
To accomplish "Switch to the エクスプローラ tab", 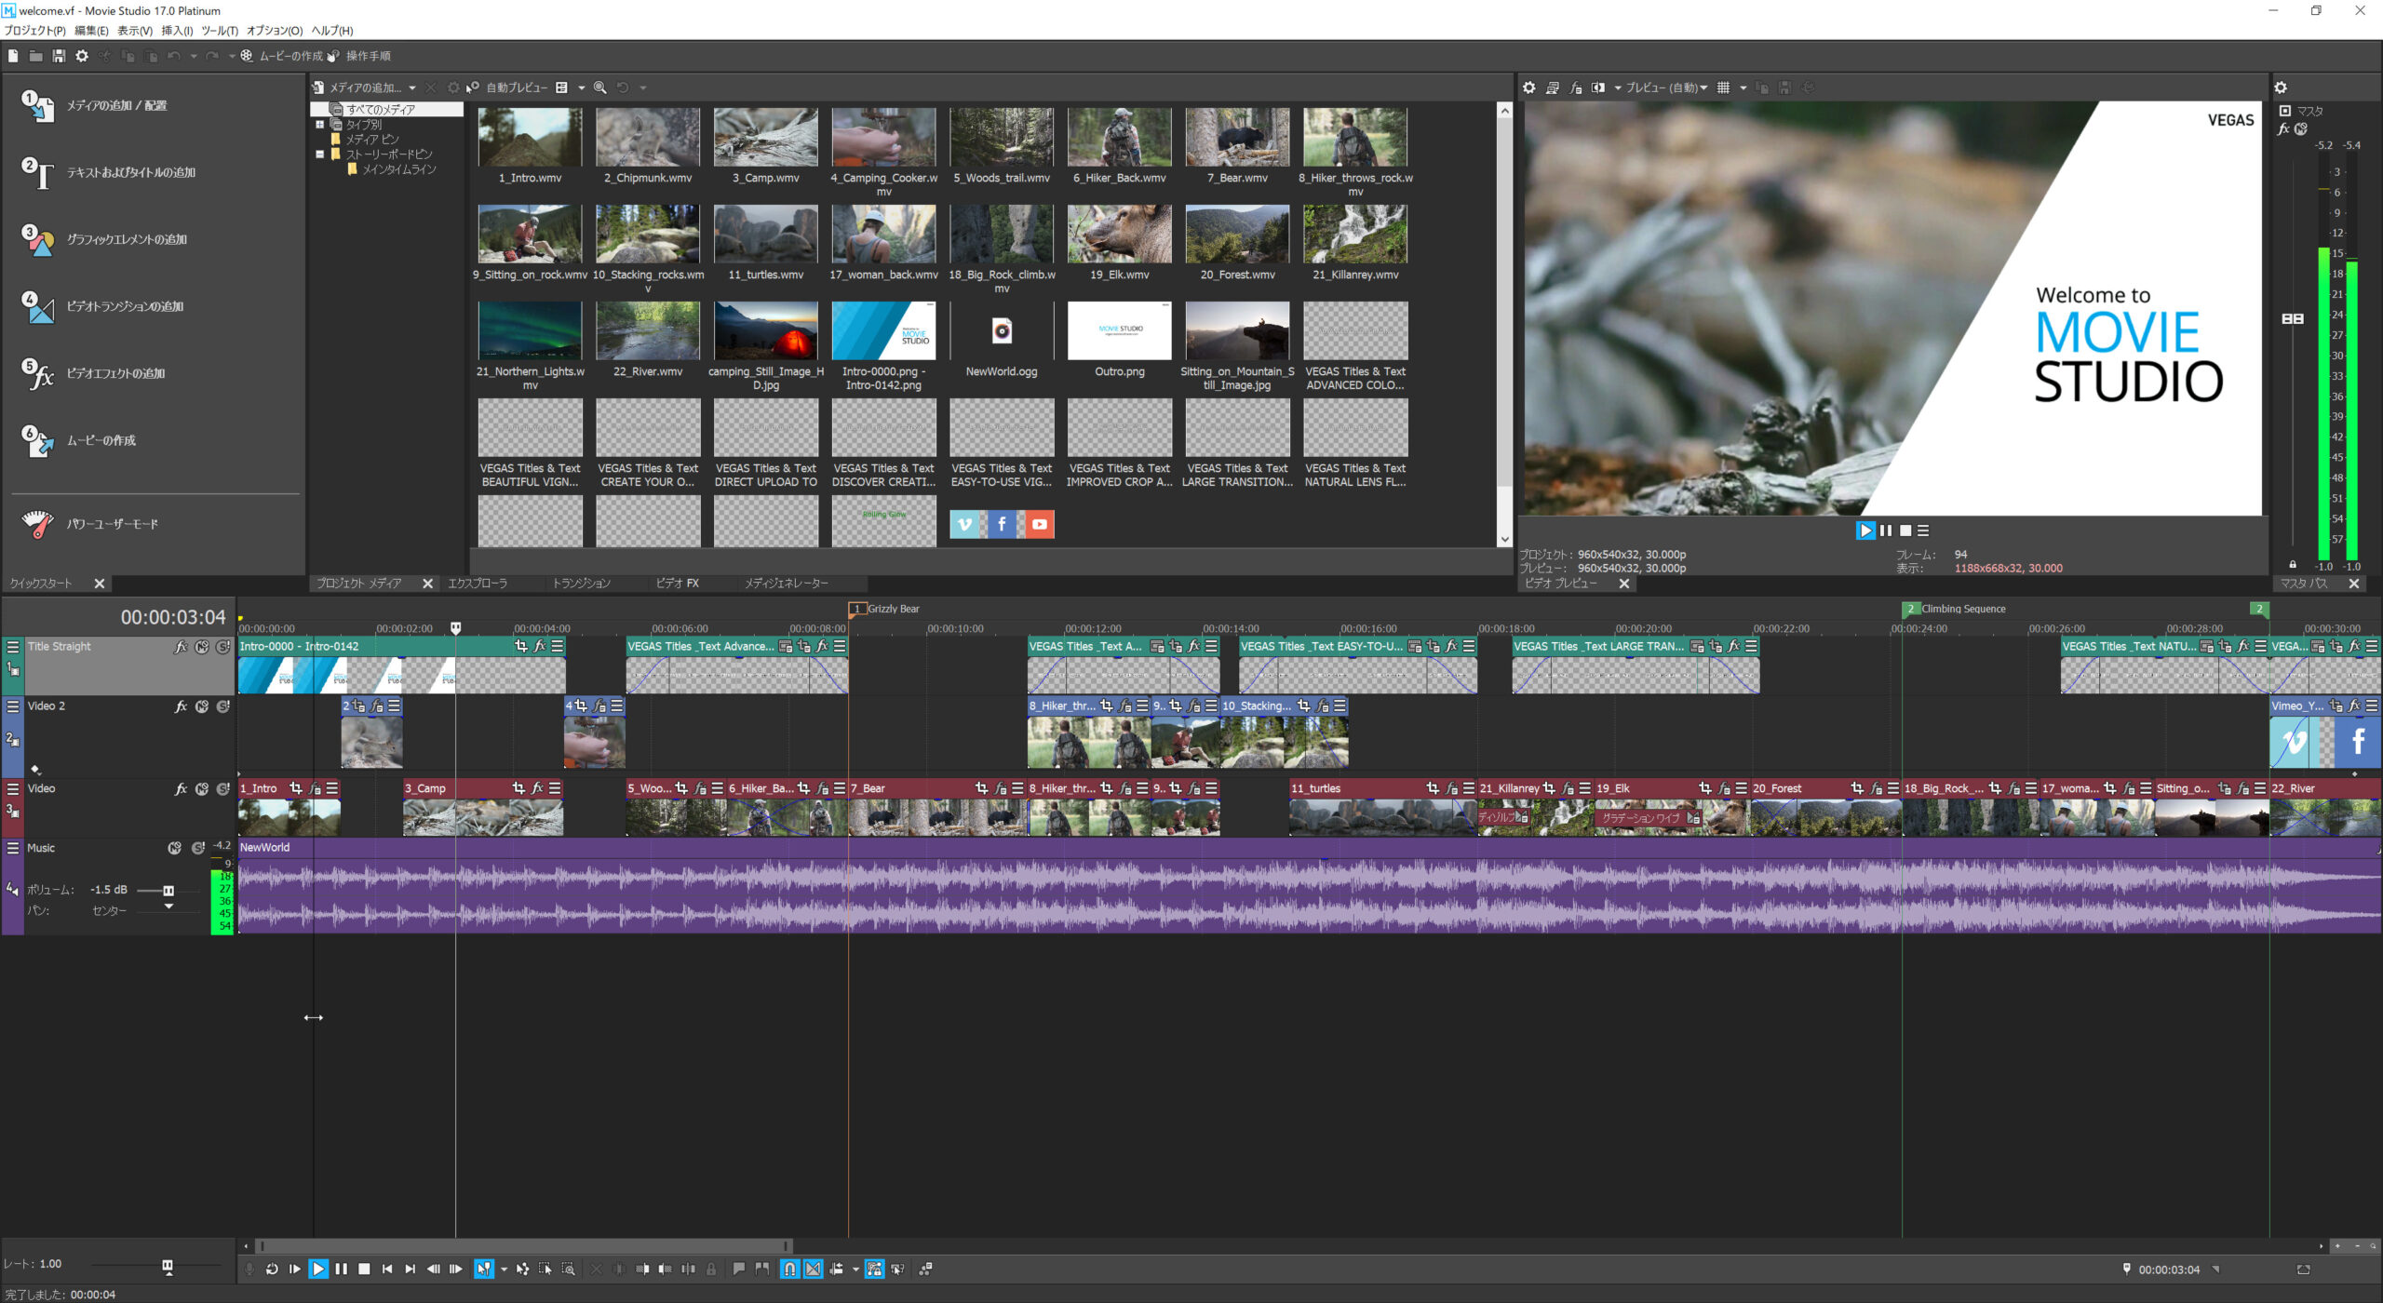I will click(x=478, y=584).
